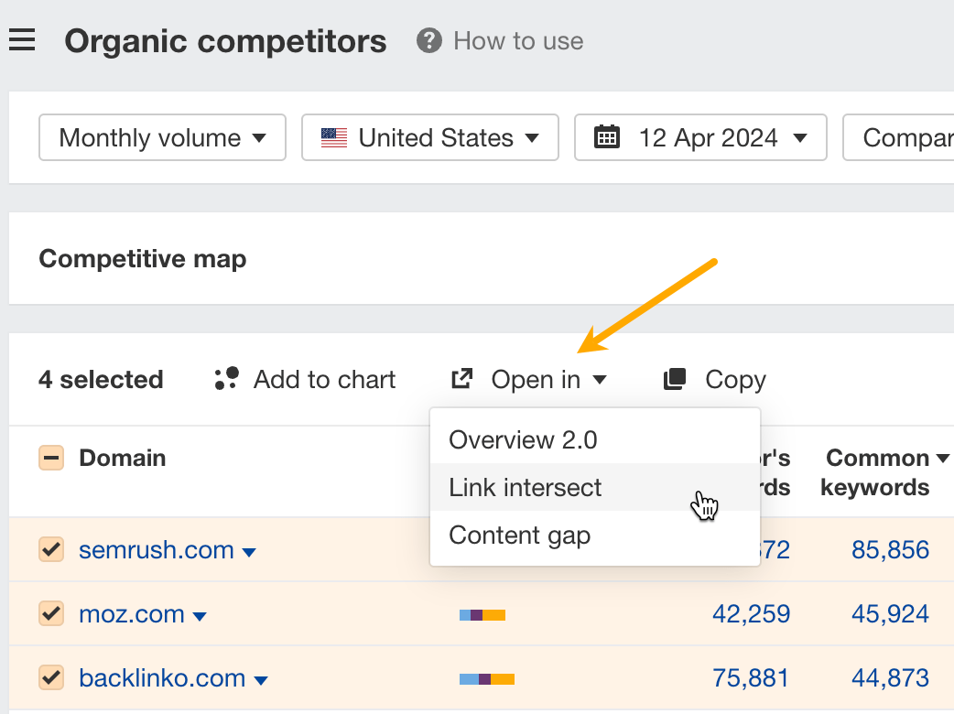Image resolution: width=954 pixels, height=714 pixels.
Task: Click the 12 Apr 2024 date selector
Action: click(700, 137)
